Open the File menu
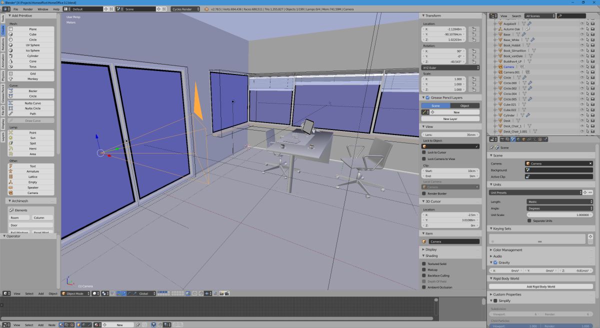 [16, 9]
